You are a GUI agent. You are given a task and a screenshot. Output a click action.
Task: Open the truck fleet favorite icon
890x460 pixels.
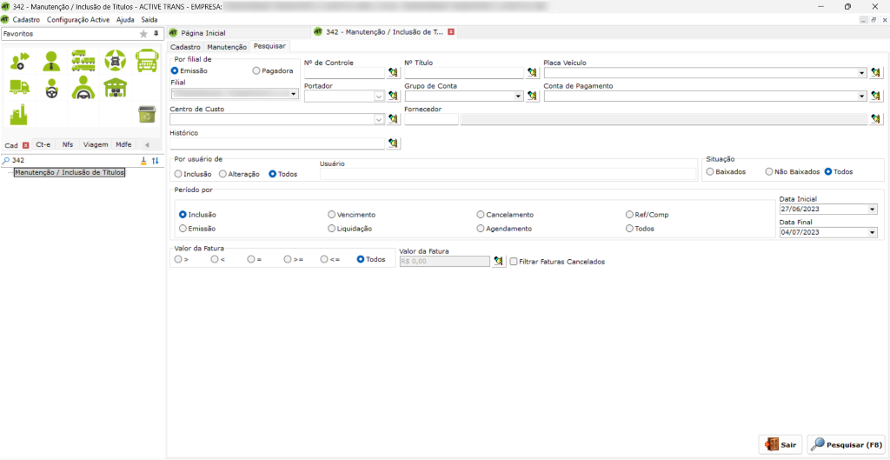tap(83, 60)
